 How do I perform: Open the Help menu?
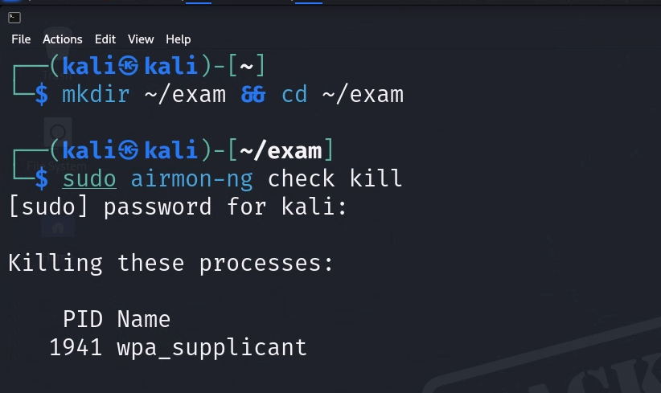[x=179, y=39]
